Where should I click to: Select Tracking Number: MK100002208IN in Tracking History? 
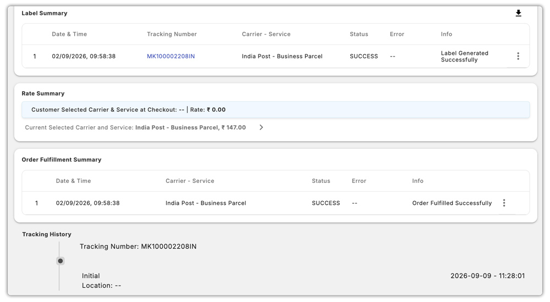[138, 247]
